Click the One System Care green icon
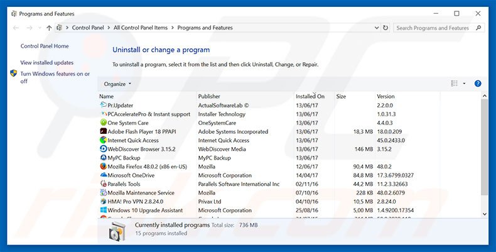 pyautogui.click(x=103, y=123)
